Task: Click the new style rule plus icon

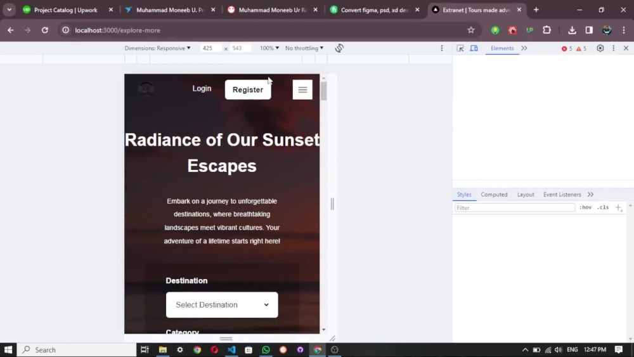Action: point(618,207)
